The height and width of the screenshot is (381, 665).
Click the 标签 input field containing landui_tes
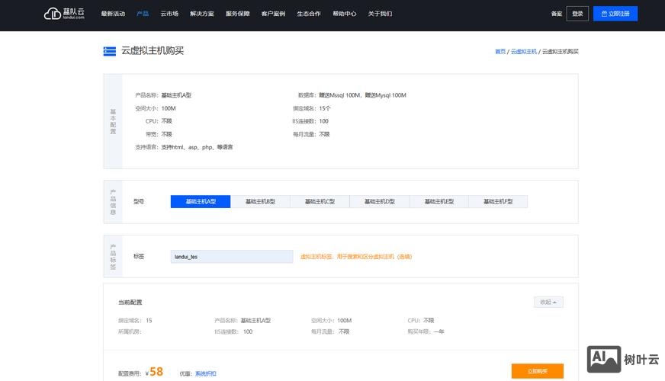[x=232, y=256]
